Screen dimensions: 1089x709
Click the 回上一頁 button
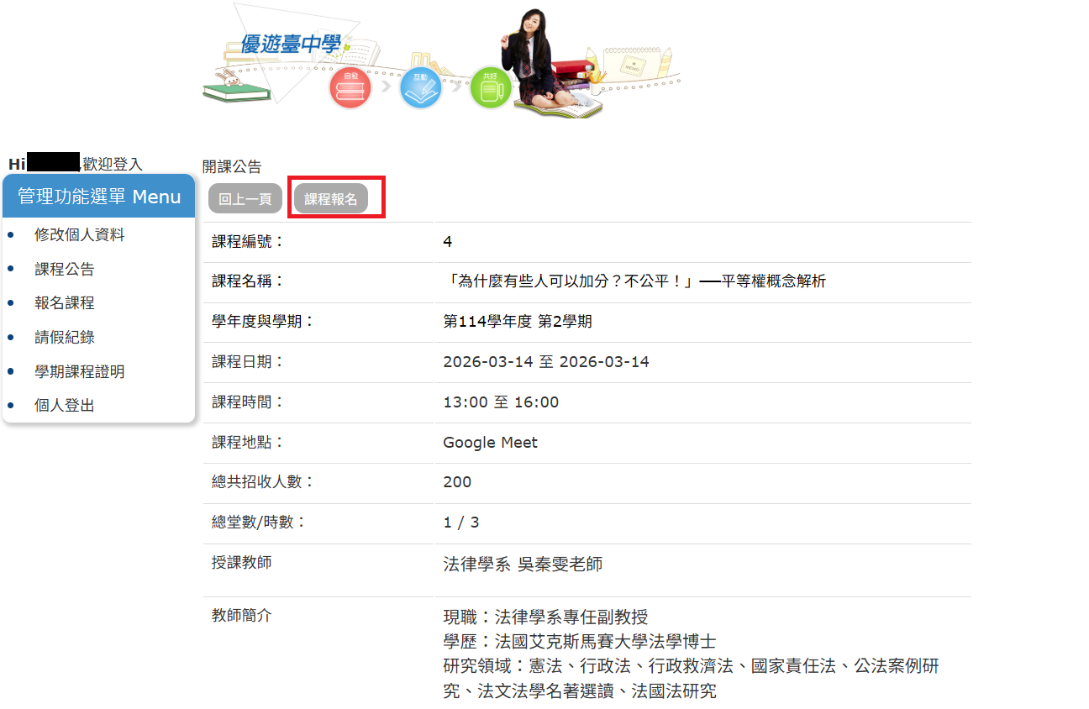click(245, 199)
